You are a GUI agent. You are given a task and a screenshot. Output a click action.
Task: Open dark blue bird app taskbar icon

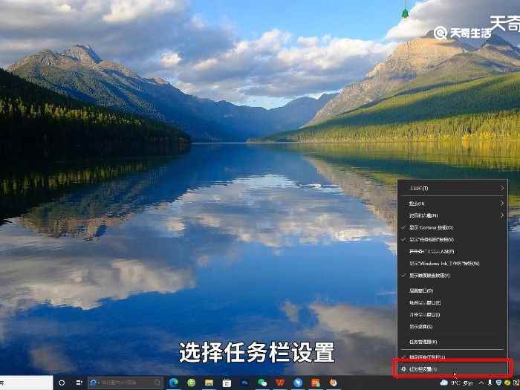[244, 383]
